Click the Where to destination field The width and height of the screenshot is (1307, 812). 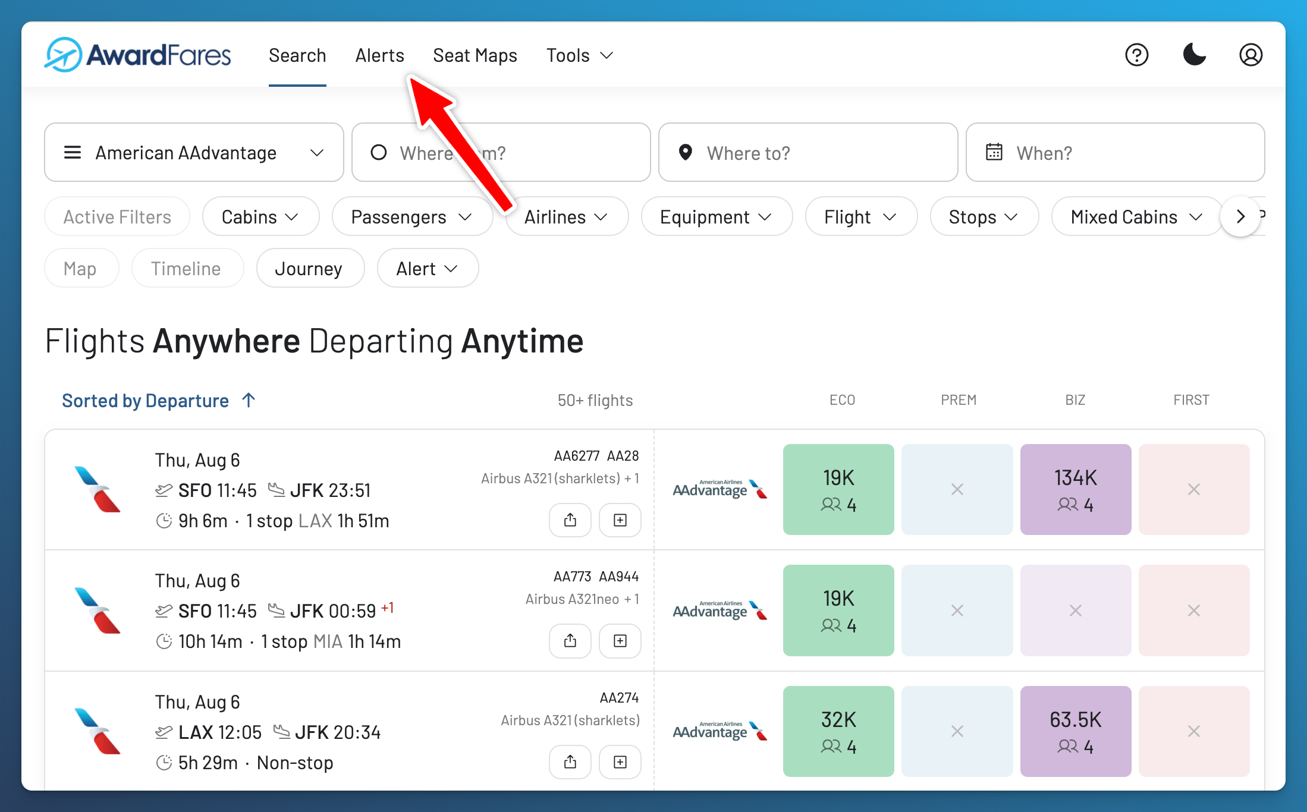tap(808, 152)
